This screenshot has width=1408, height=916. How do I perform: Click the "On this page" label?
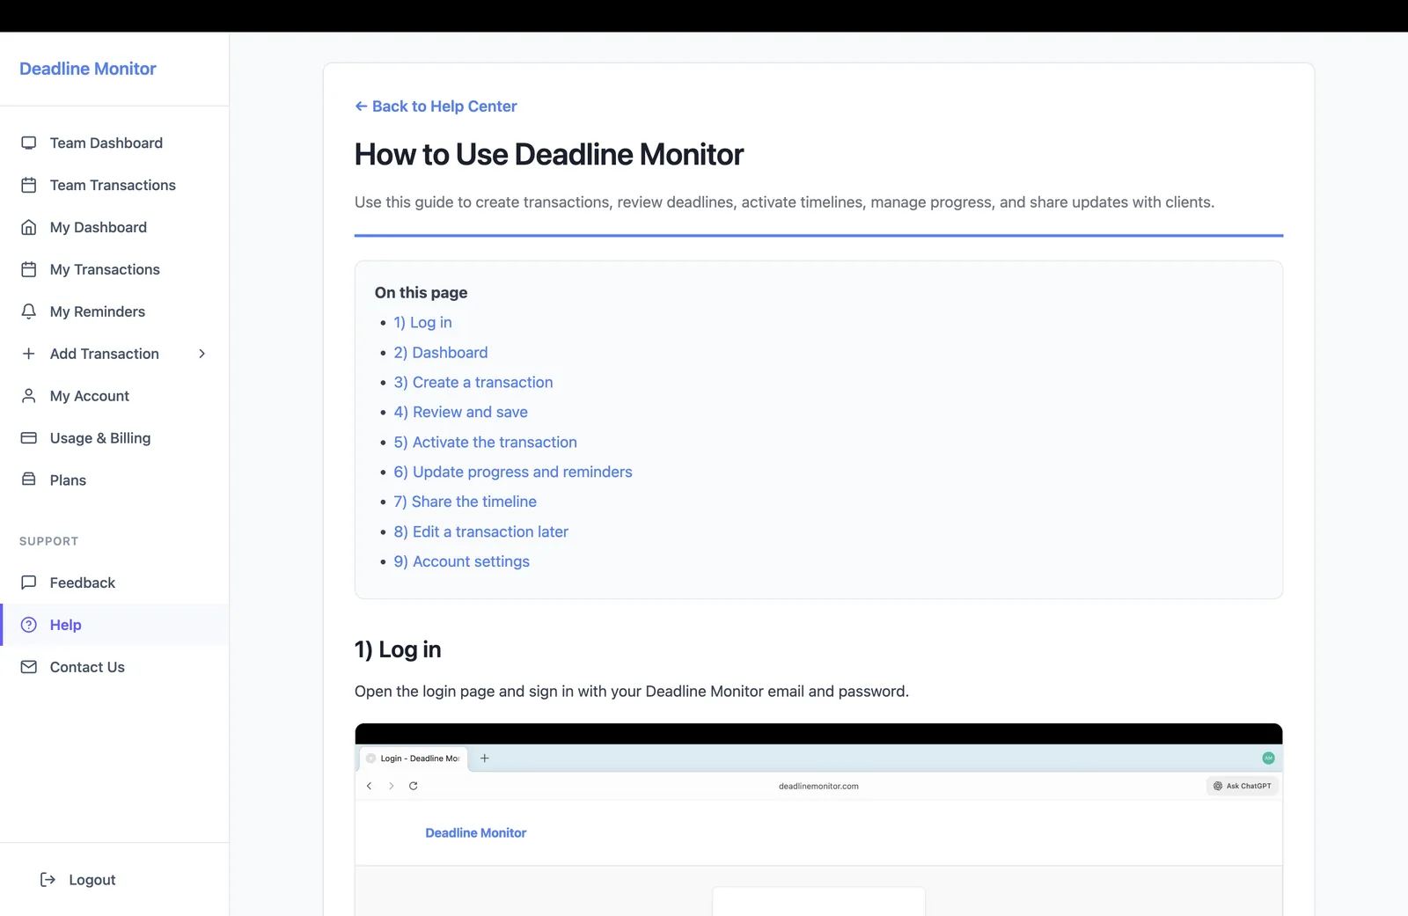[x=422, y=292]
